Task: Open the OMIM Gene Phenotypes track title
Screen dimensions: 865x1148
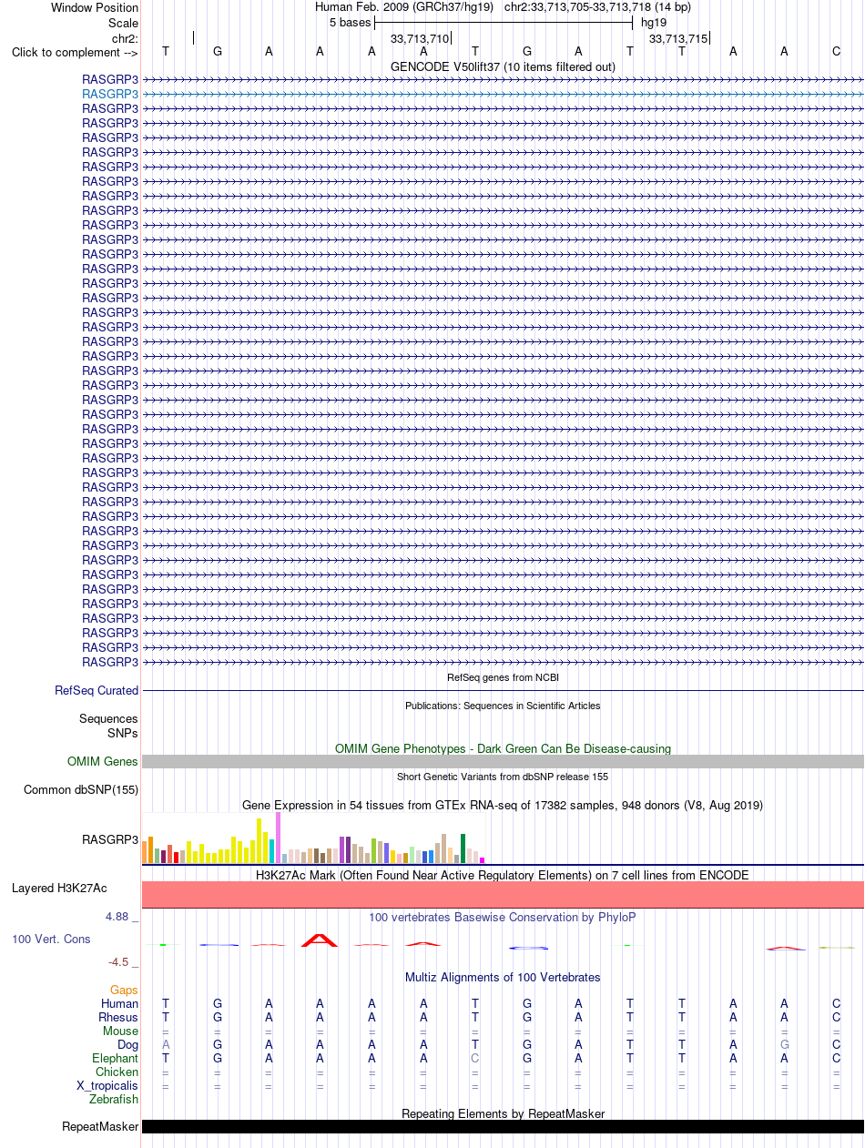Action: point(503,748)
